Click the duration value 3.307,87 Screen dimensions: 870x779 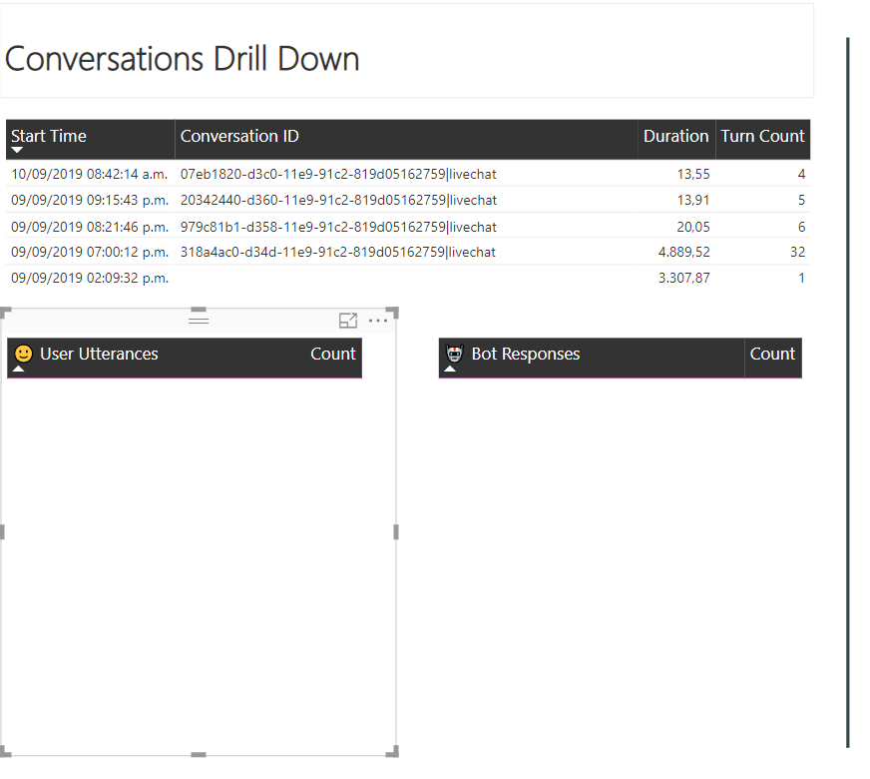[683, 278]
